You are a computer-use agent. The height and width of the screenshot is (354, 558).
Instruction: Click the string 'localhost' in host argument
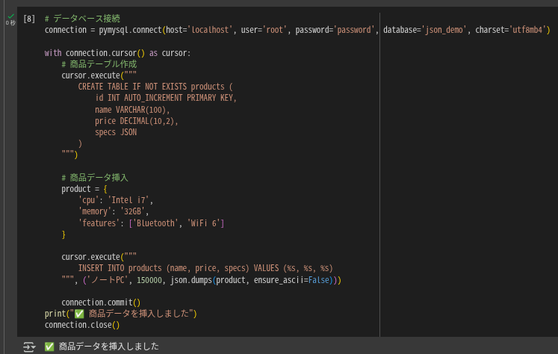click(x=210, y=30)
